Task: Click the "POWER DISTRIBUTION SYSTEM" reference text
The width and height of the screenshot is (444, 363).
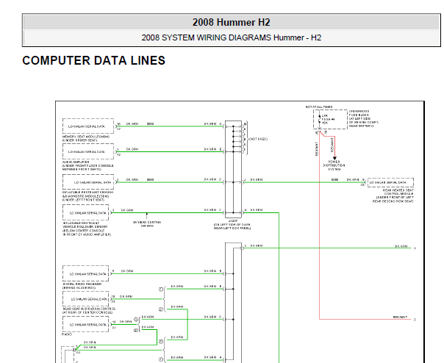Action: click(x=334, y=165)
